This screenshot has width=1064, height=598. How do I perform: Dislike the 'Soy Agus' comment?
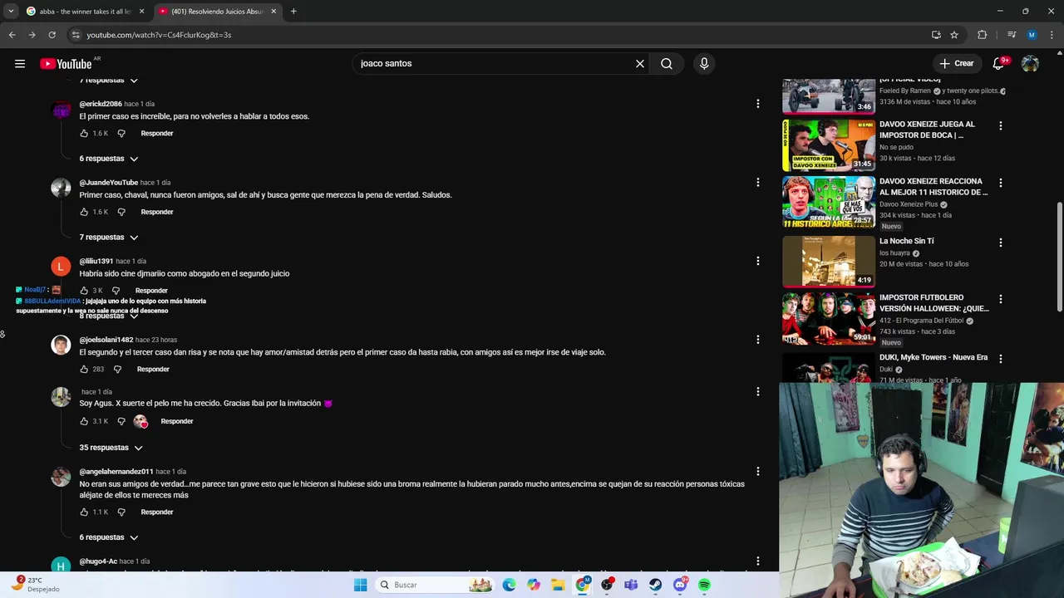(x=121, y=422)
